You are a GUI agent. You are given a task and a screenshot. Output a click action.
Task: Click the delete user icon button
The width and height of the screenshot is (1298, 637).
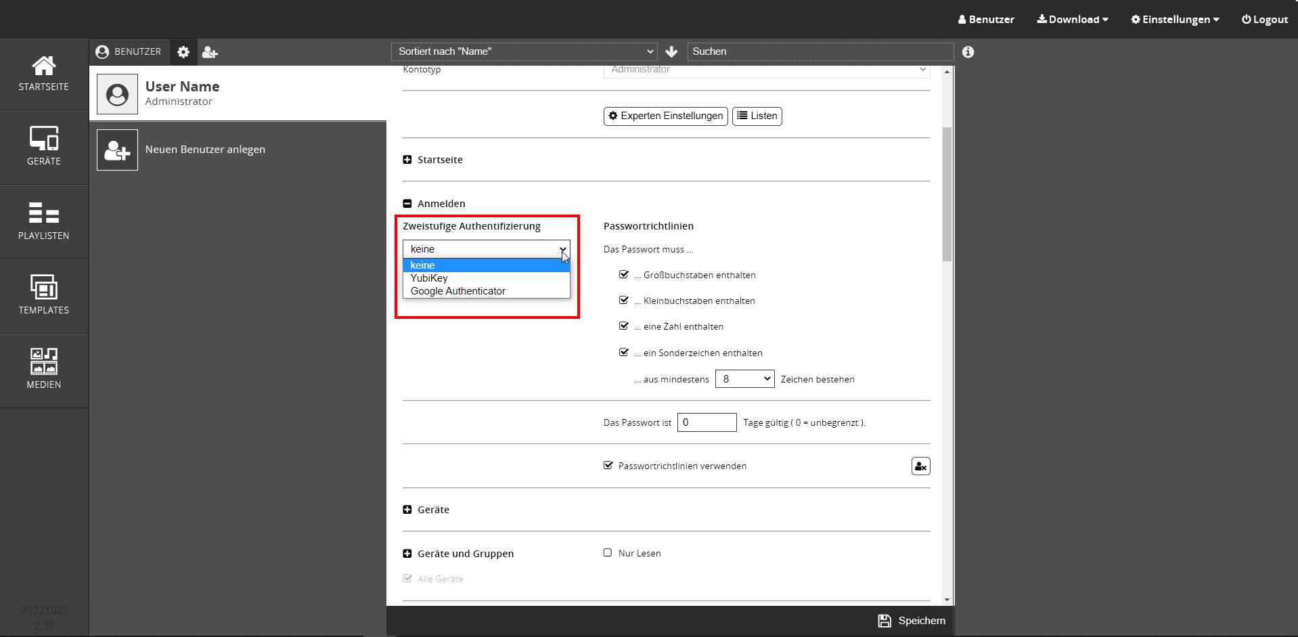click(920, 466)
